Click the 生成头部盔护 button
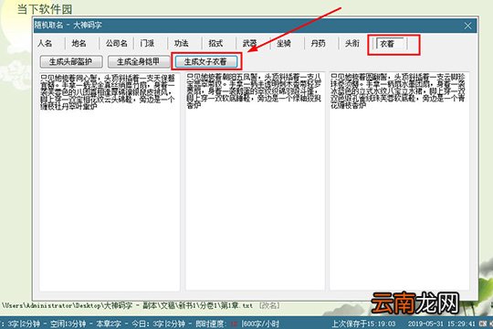 71,62
